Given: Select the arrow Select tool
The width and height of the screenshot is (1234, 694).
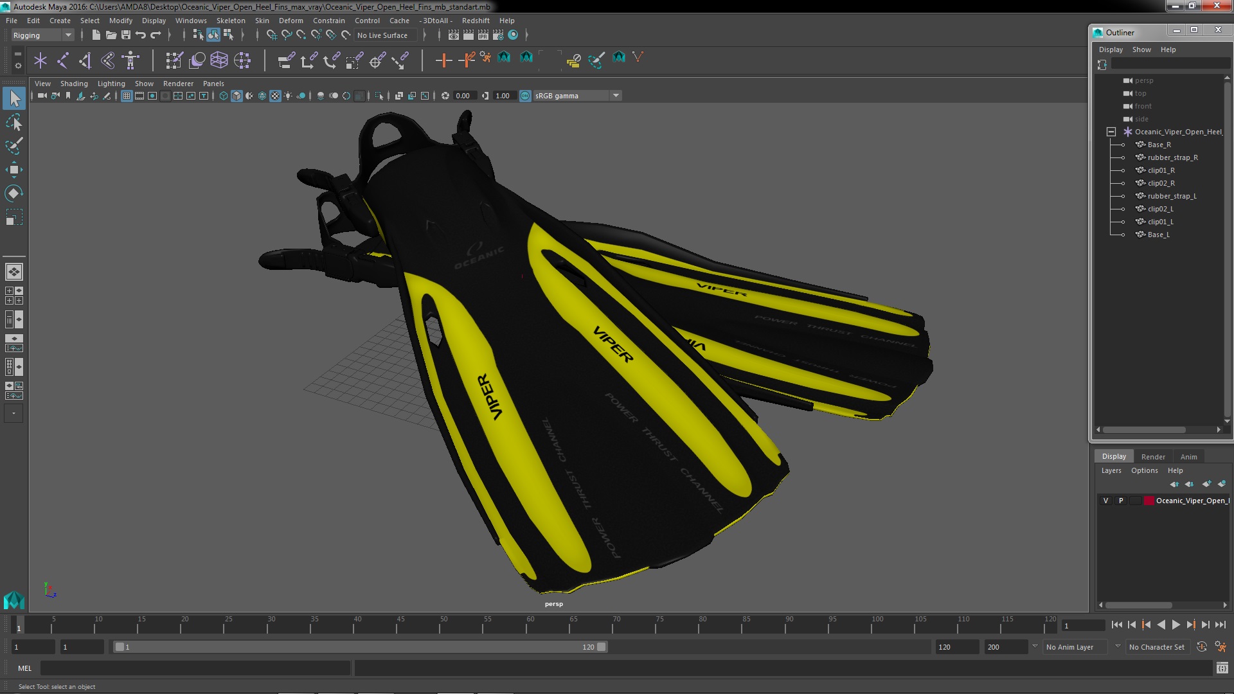Looking at the screenshot, I should (14, 98).
